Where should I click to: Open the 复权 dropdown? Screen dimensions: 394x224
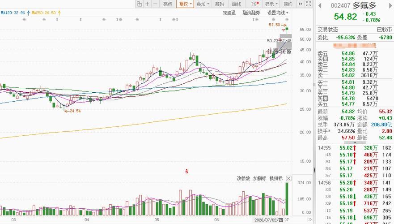coord(185,4)
